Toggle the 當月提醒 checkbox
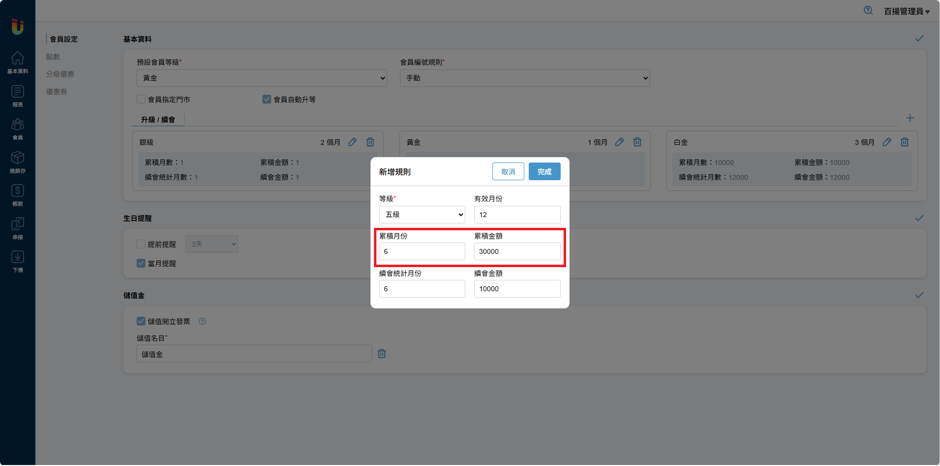The image size is (940, 466). click(141, 263)
